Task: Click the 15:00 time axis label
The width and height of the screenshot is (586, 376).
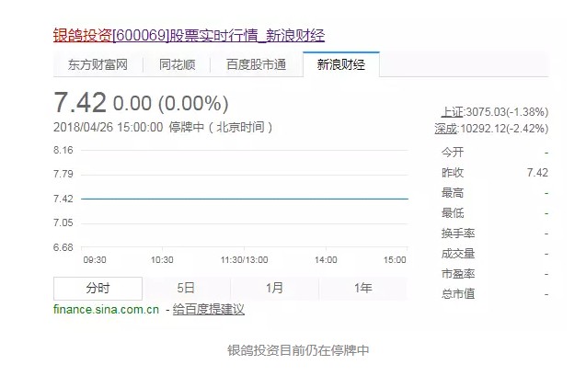Action: pos(395,260)
